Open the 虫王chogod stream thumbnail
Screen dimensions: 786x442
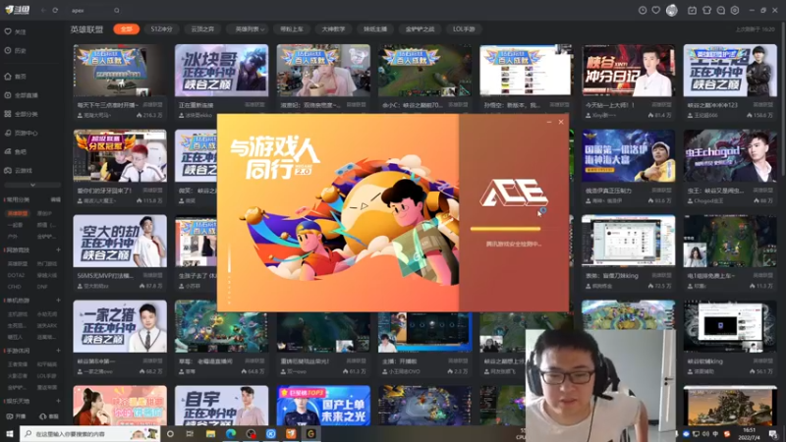(730, 155)
